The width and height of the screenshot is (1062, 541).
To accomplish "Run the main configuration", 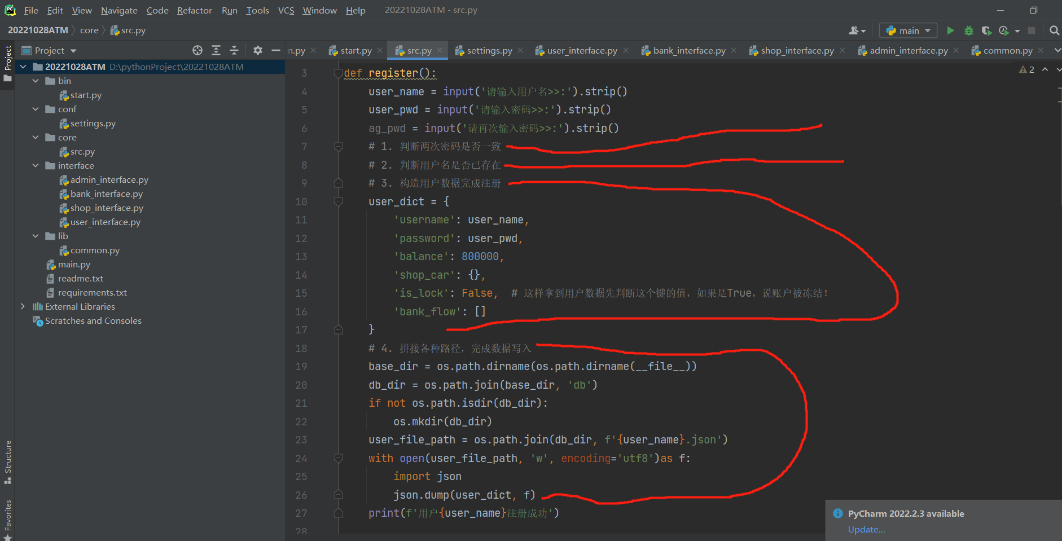I will 951,30.
